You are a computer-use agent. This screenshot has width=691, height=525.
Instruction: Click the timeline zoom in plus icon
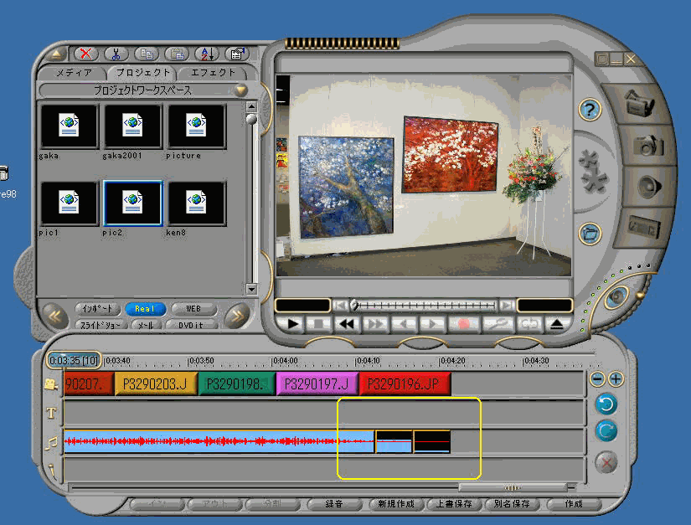tap(616, 379)
